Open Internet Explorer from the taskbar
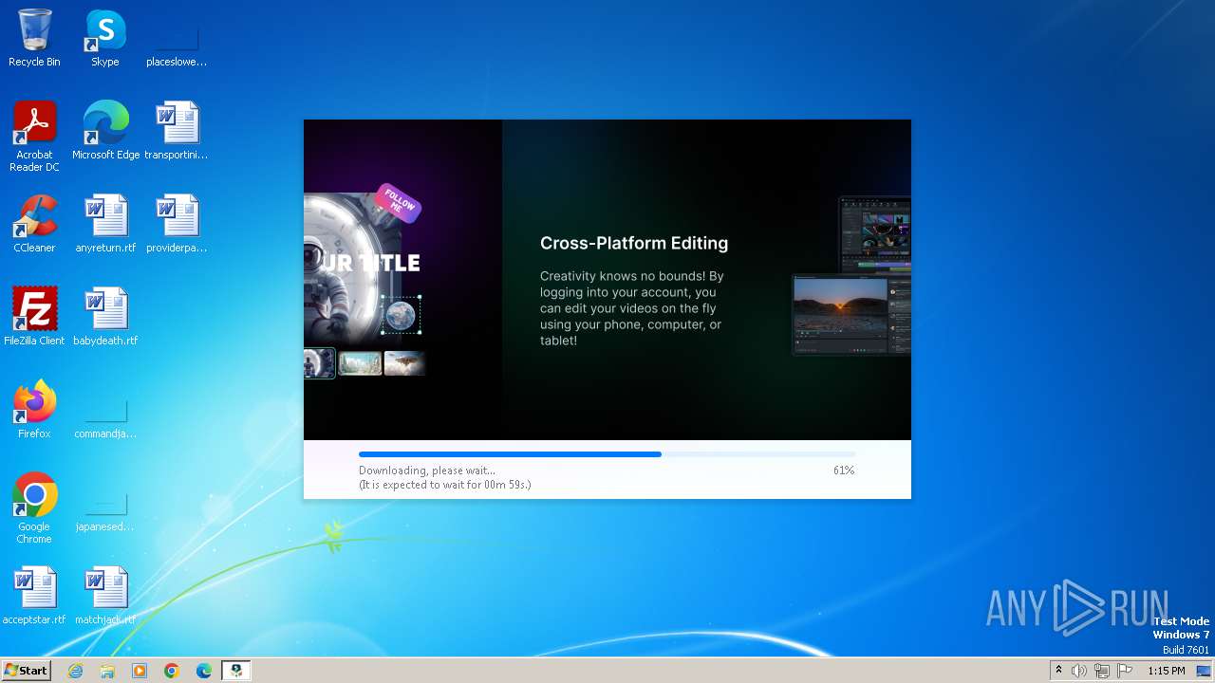The width and height of the screenshot is (1215, 683). (x=76, y=671)
